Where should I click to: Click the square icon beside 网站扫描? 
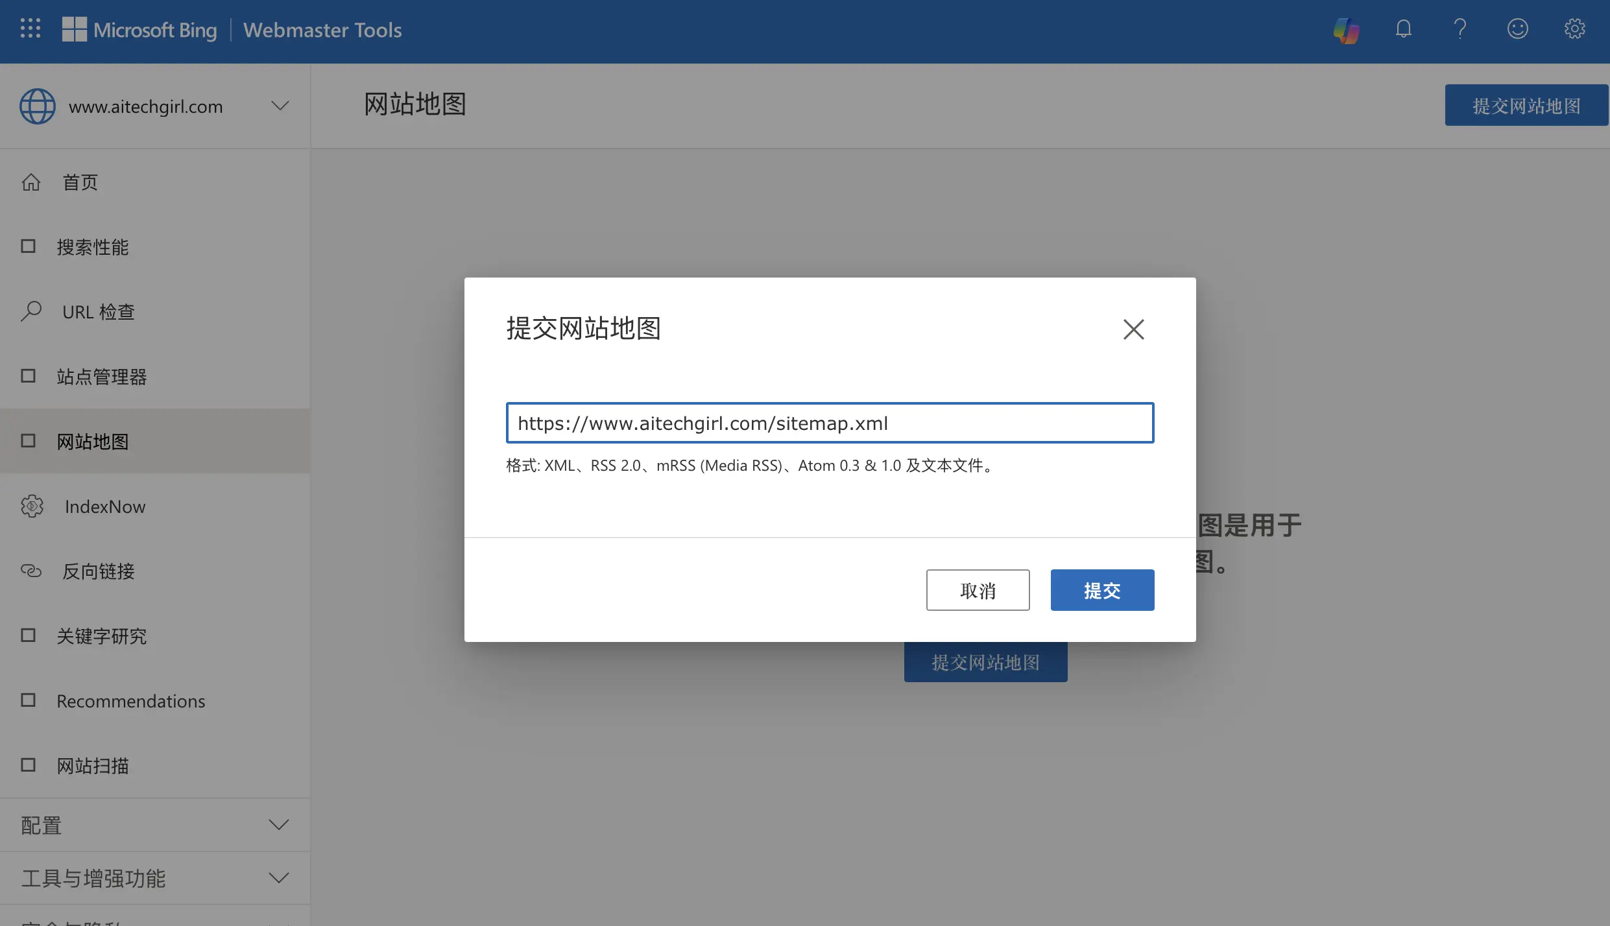pyautogui.click(x=28, y=765)
